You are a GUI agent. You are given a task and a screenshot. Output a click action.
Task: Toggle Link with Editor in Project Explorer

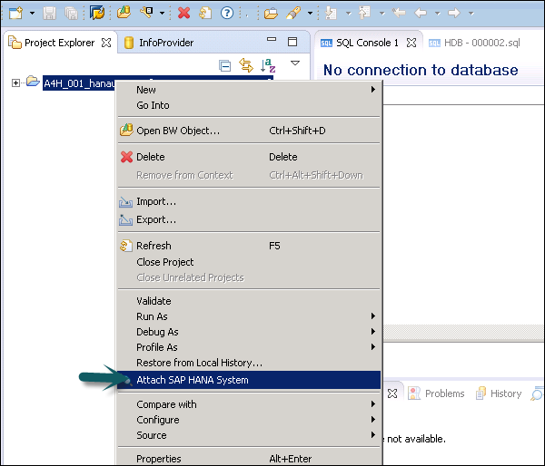click(x=245, y=65)
